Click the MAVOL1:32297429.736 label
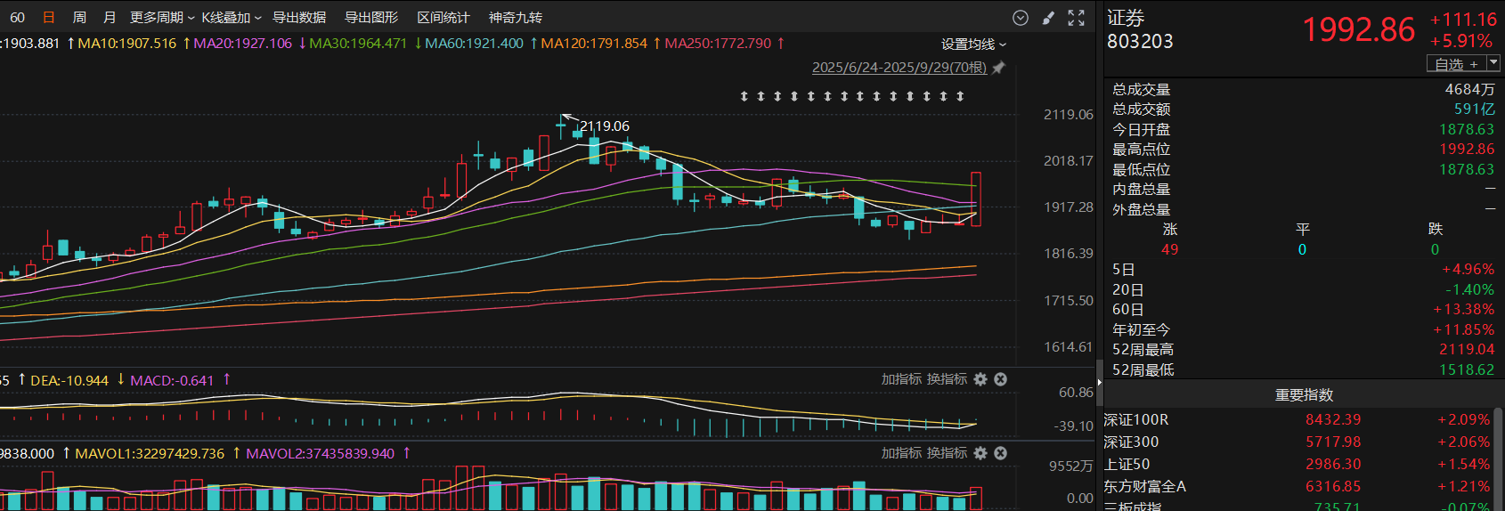 150,454
